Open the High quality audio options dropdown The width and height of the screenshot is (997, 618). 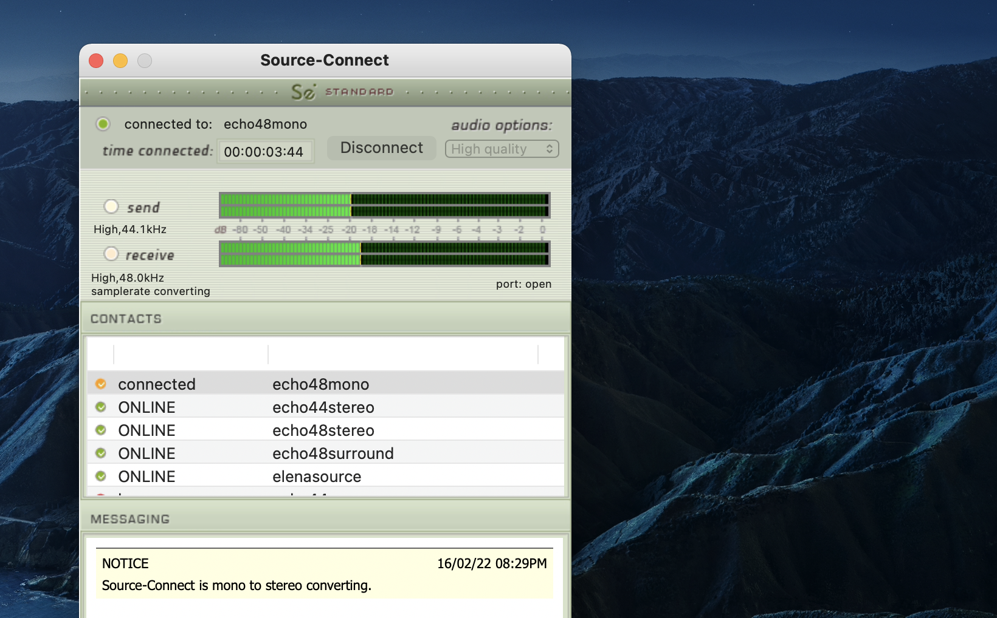[x=502, y=149]
